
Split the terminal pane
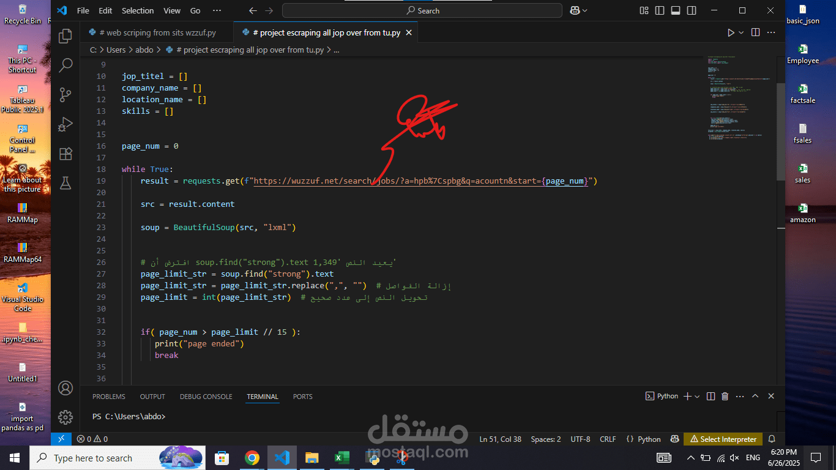point(711,397)
